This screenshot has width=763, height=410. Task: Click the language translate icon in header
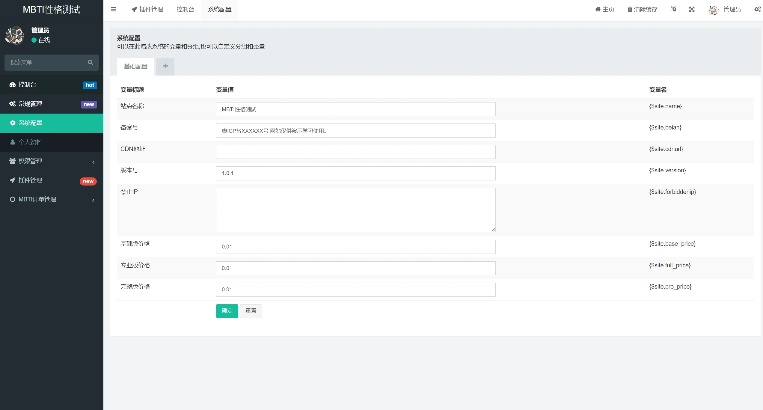click(x=673, y=9)
